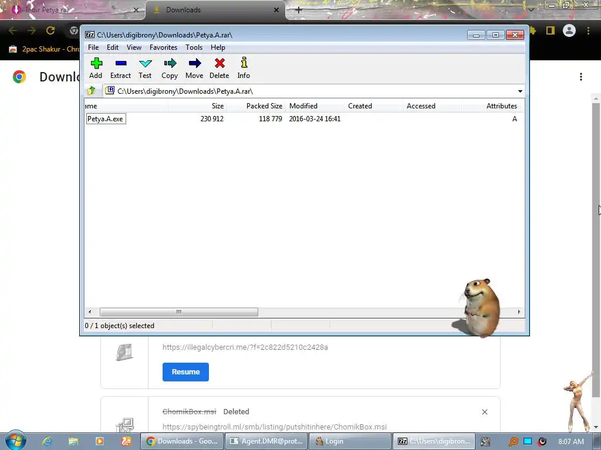601x450 pixels.
Task: Click the 230 912 size value
Action: (212, 118)
